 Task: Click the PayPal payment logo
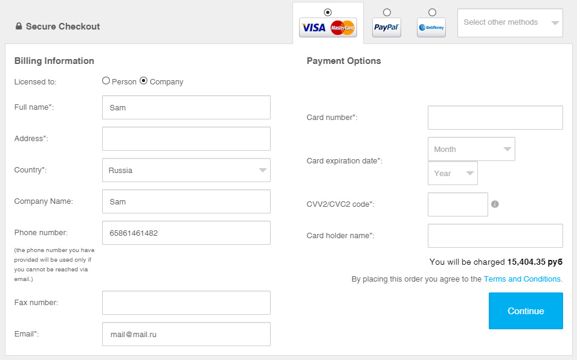(386, 27)
